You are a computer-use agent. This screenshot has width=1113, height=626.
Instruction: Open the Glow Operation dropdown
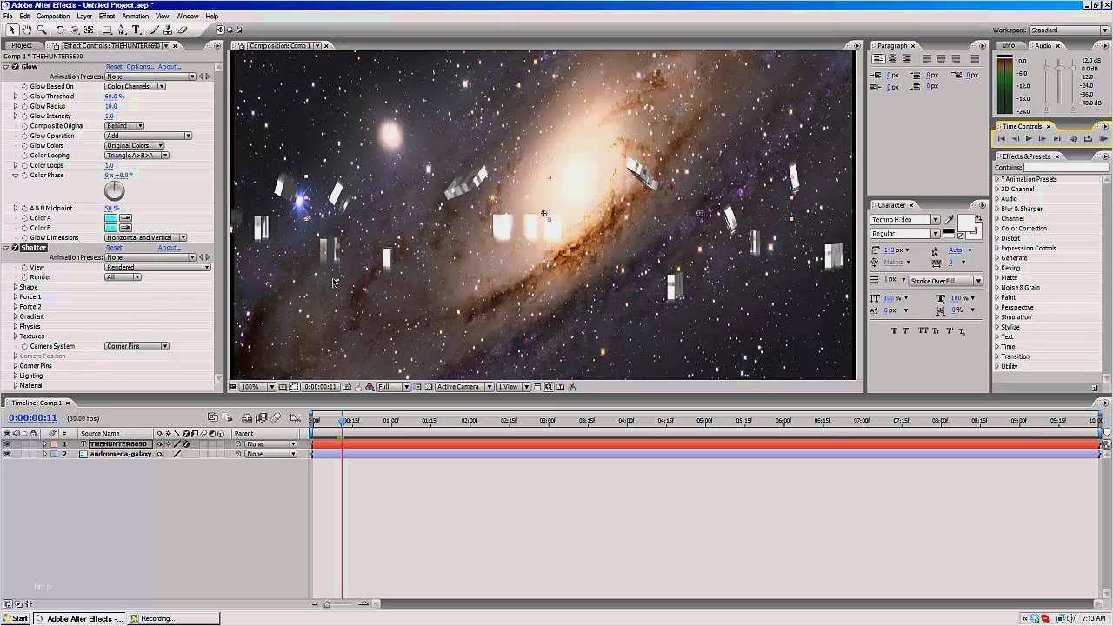click(x=148, y=136)
